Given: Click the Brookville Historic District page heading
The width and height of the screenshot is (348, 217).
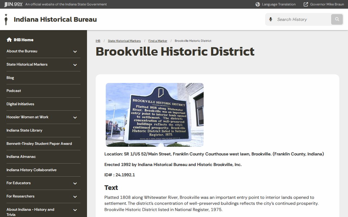Looking at the screenshot, I should (x=175, y=52).
